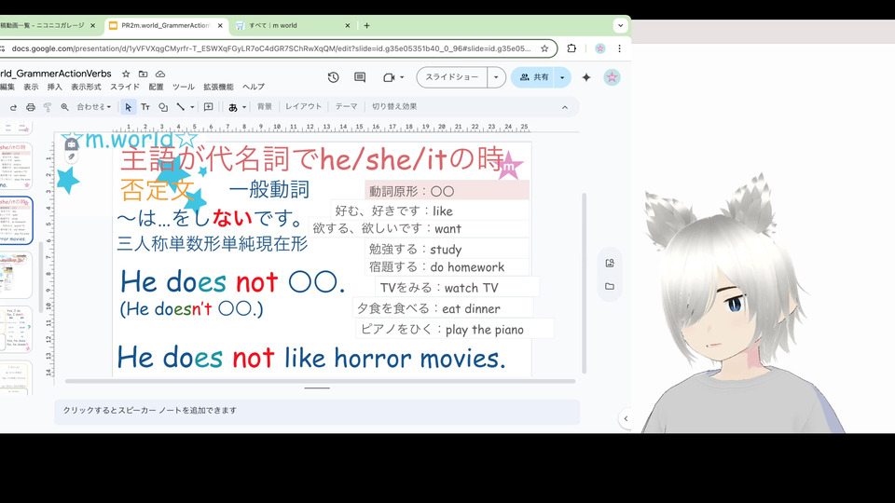The height and width of the screenshot is (503, 895).
Task: Check the cloud save status icon
Action: click(160, 74)
